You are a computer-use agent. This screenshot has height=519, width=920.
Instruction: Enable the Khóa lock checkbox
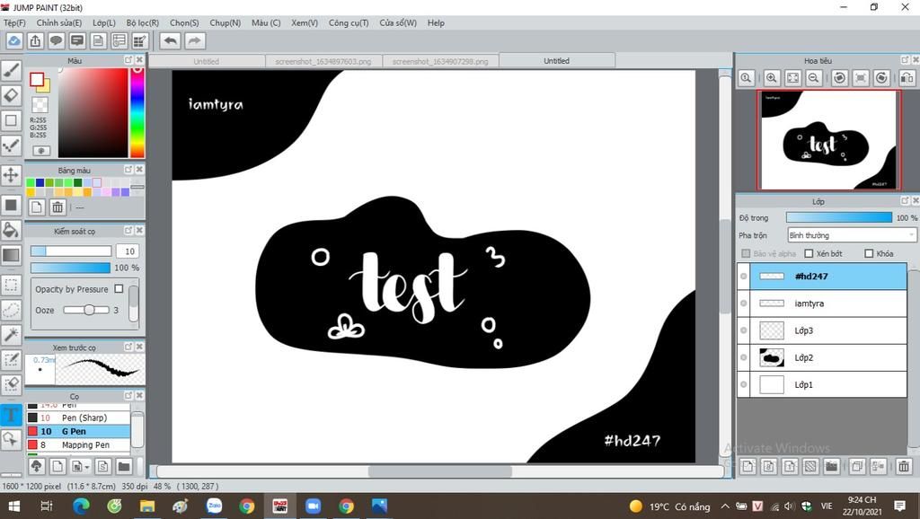pos(869,253)
